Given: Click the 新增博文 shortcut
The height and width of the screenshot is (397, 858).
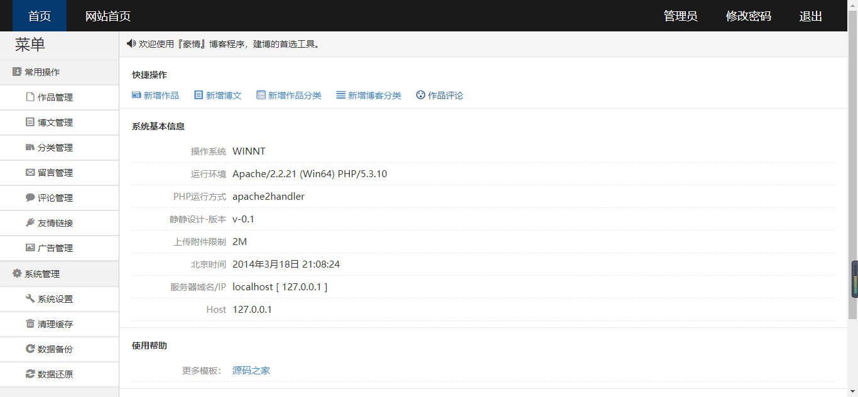Looking at the screenshot, I should point(218,95).
